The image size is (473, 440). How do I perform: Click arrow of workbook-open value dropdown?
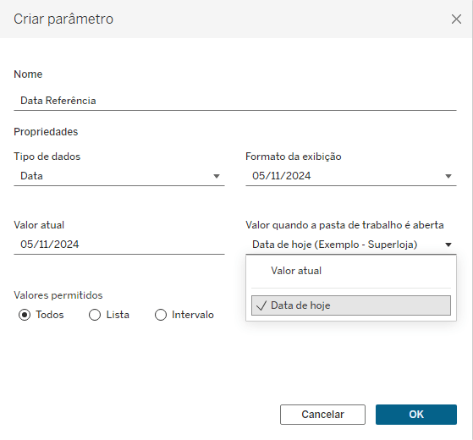pos(448,245)
